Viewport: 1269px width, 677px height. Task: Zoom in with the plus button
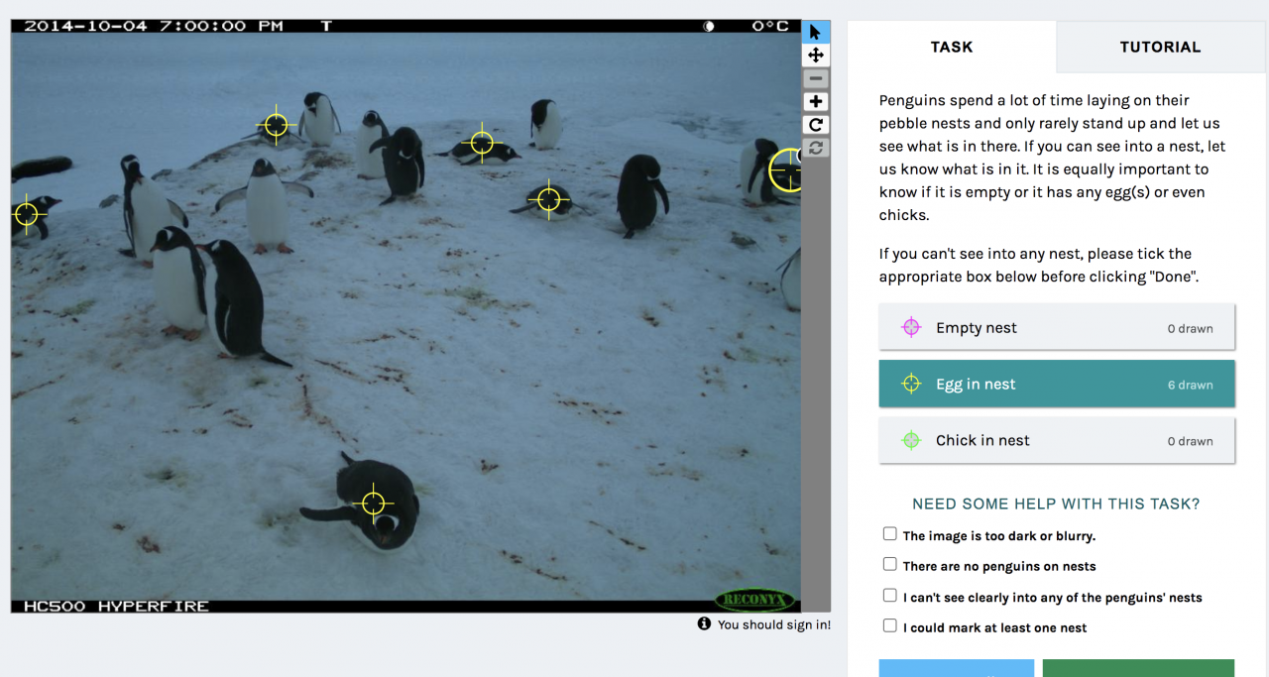coord(816,102)
